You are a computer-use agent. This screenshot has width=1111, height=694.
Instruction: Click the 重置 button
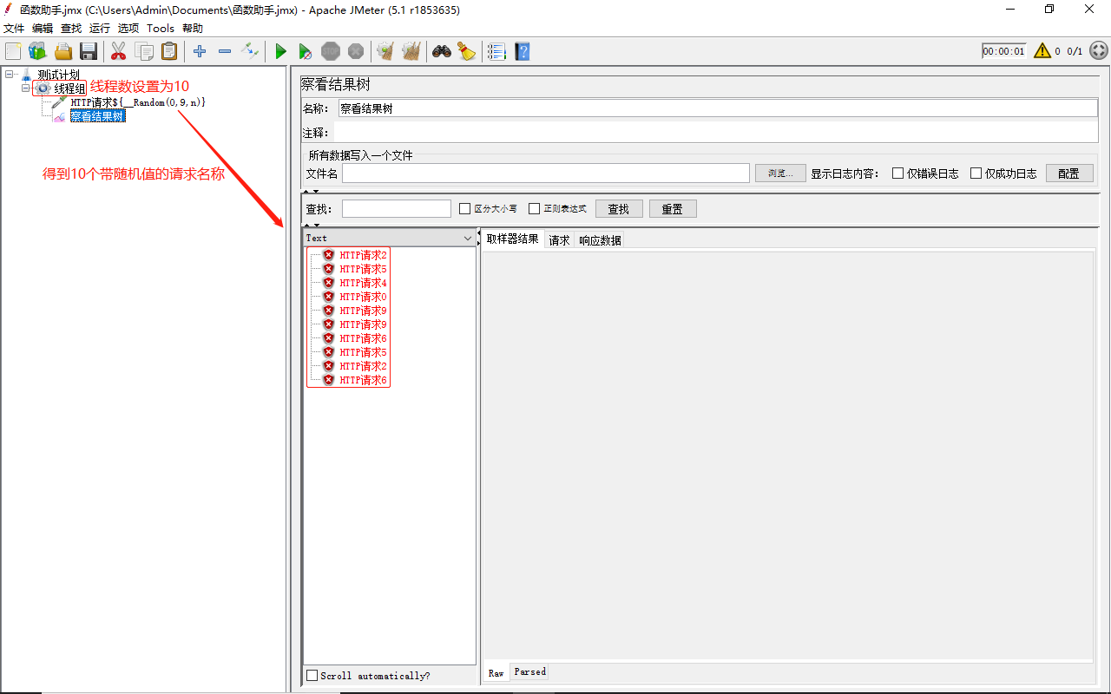[x=673, y=209]
